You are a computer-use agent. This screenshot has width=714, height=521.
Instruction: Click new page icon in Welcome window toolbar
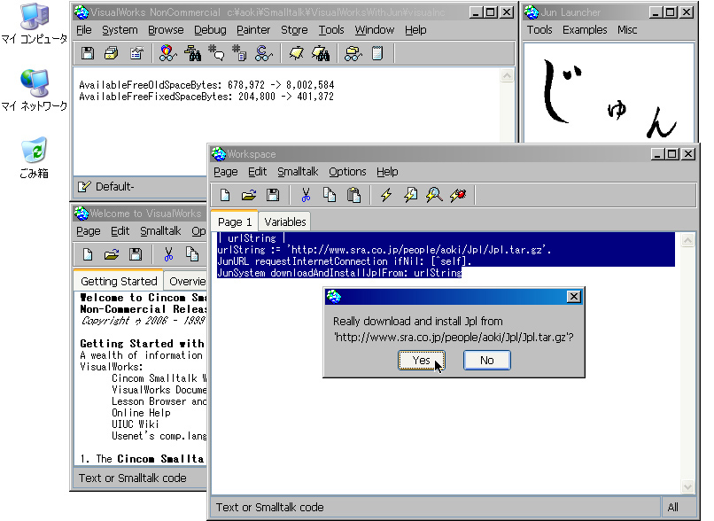[x=88, y=254]
